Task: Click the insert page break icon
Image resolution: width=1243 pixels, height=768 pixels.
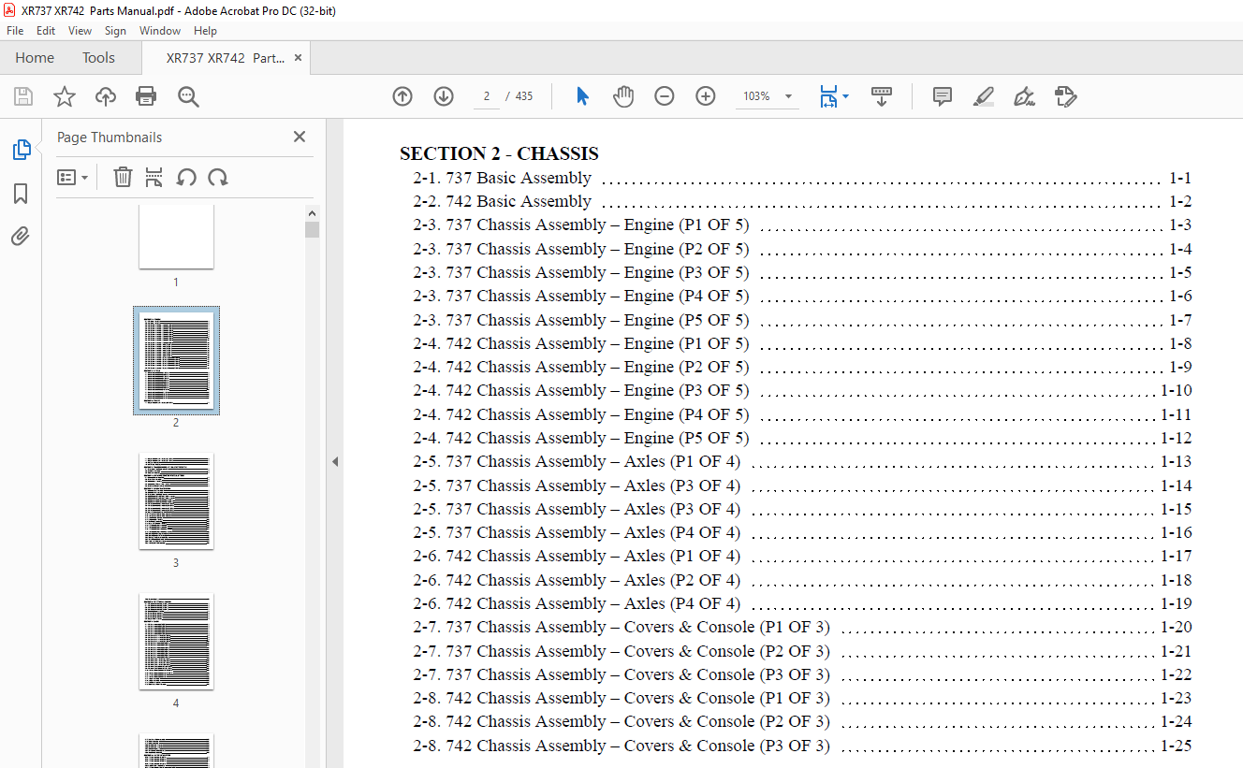Action: 154,177
